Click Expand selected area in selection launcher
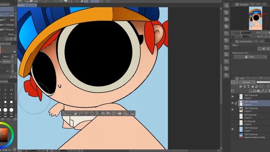 click(x=81, y=114)
